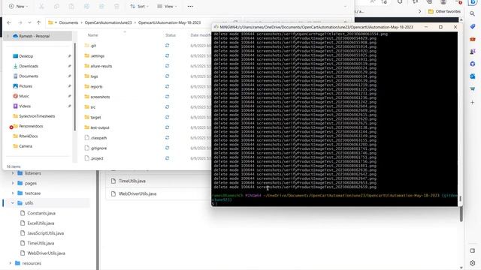
Task: Click the hide sidebar icon above Edge settings gear
Action: point(473,250)
